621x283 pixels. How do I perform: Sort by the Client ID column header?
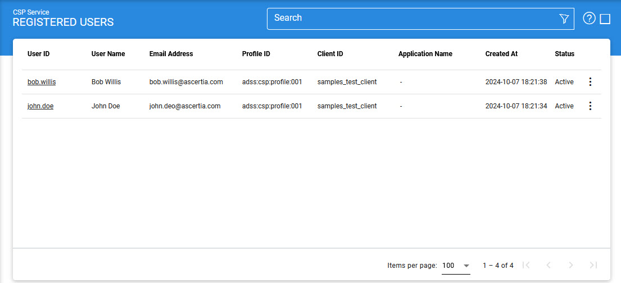tap(330, 54)
